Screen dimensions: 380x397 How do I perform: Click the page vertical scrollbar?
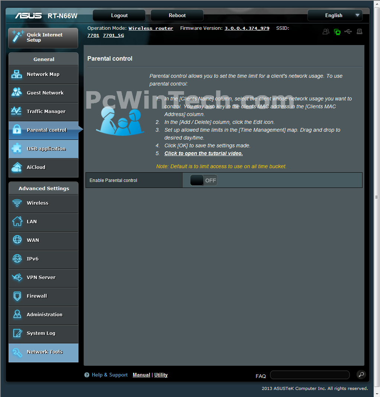377,198
